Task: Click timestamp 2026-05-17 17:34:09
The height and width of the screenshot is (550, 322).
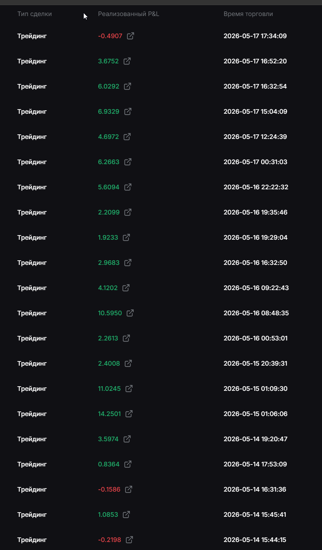Action: coord(255,36)
